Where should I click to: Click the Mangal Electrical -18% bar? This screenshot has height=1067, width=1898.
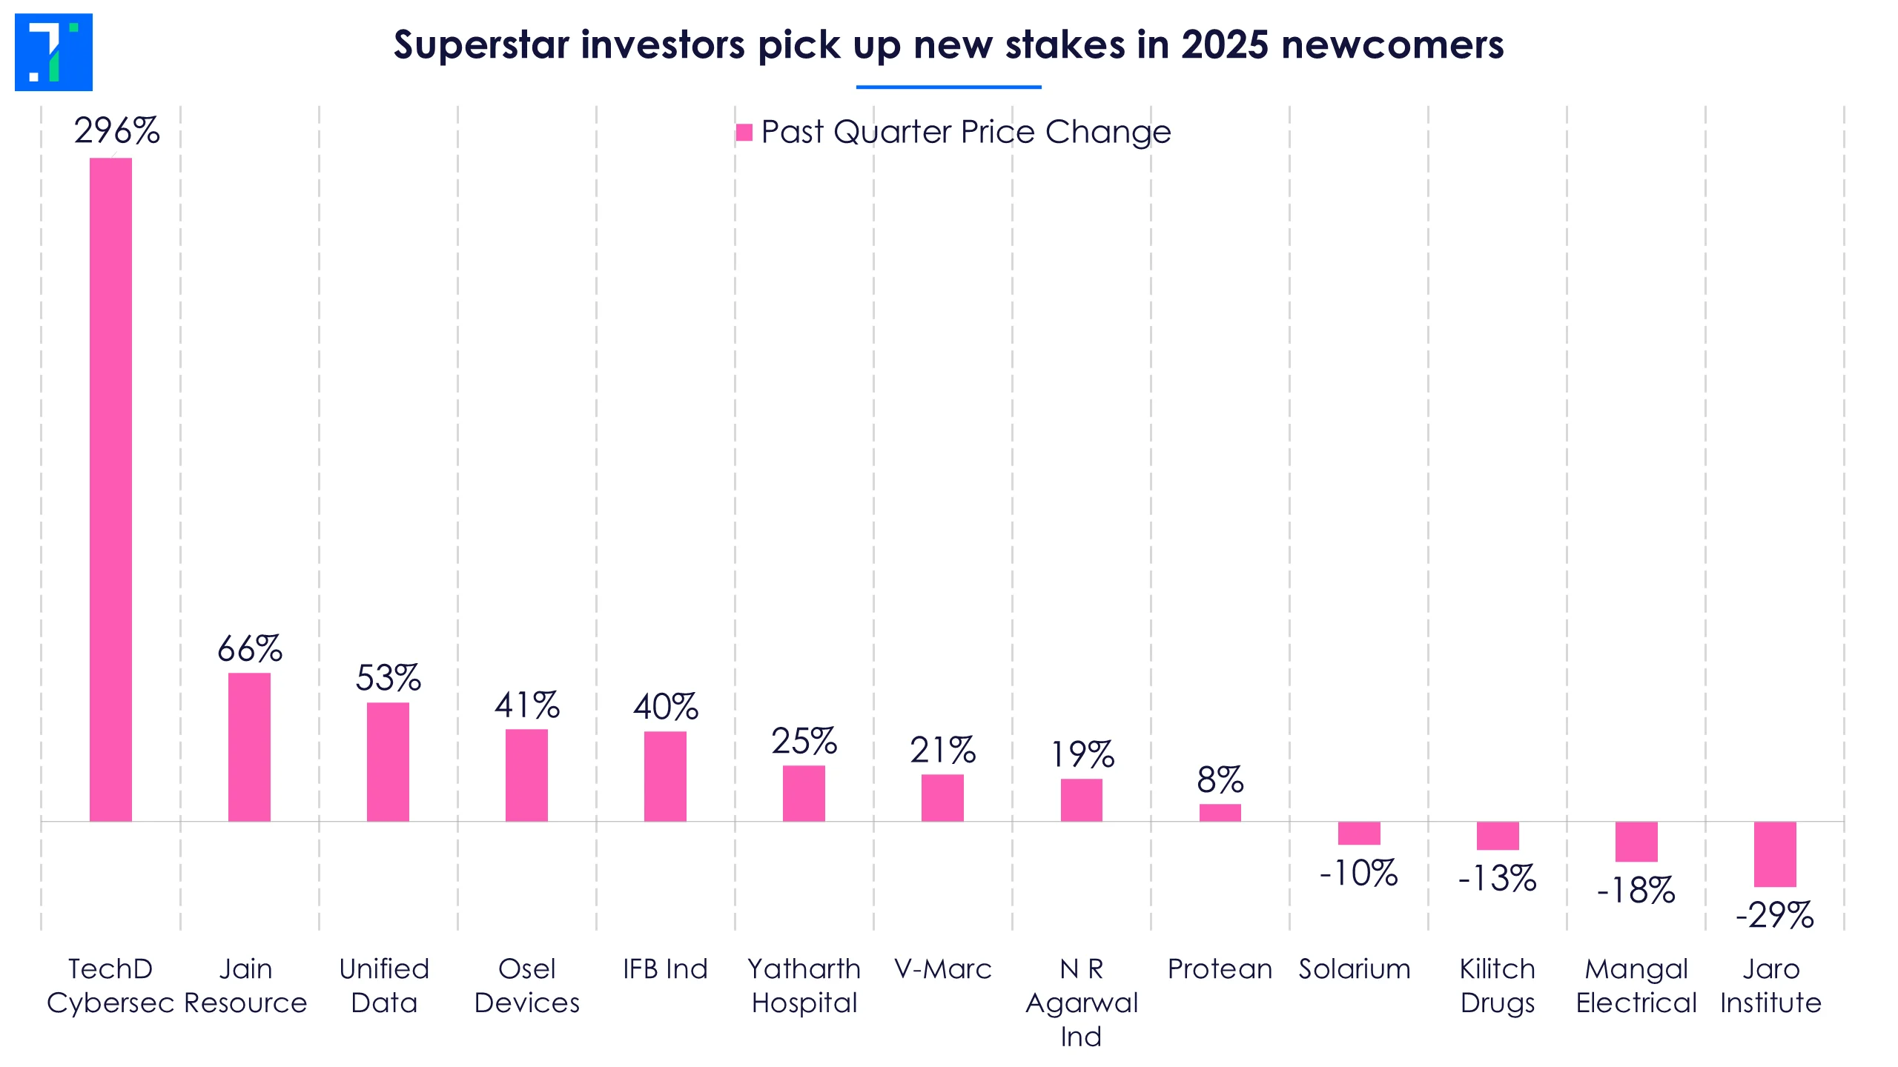tap(1636, 841)
